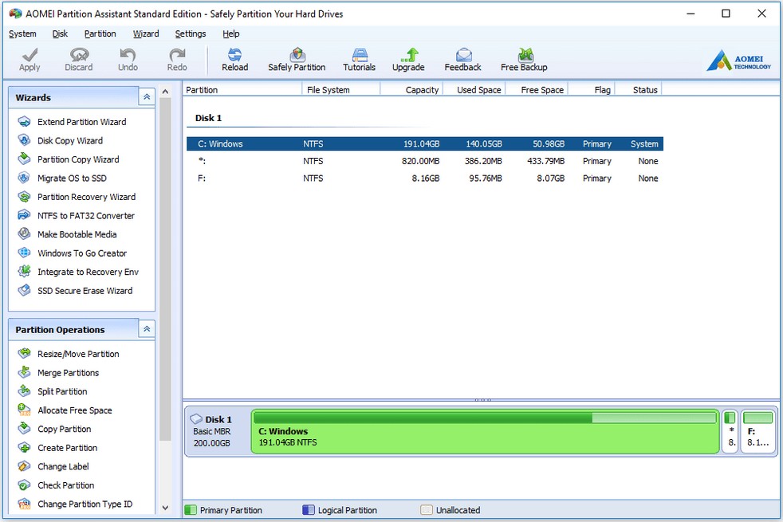Click the Partition Copy Wizard icon
Screen dimensions: 783x522
[x=24, y=159]
